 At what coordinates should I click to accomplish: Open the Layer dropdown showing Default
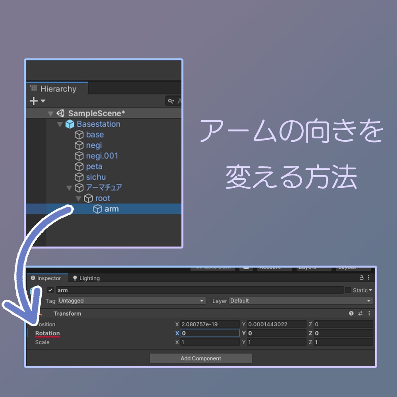click(x=300, y=301)
